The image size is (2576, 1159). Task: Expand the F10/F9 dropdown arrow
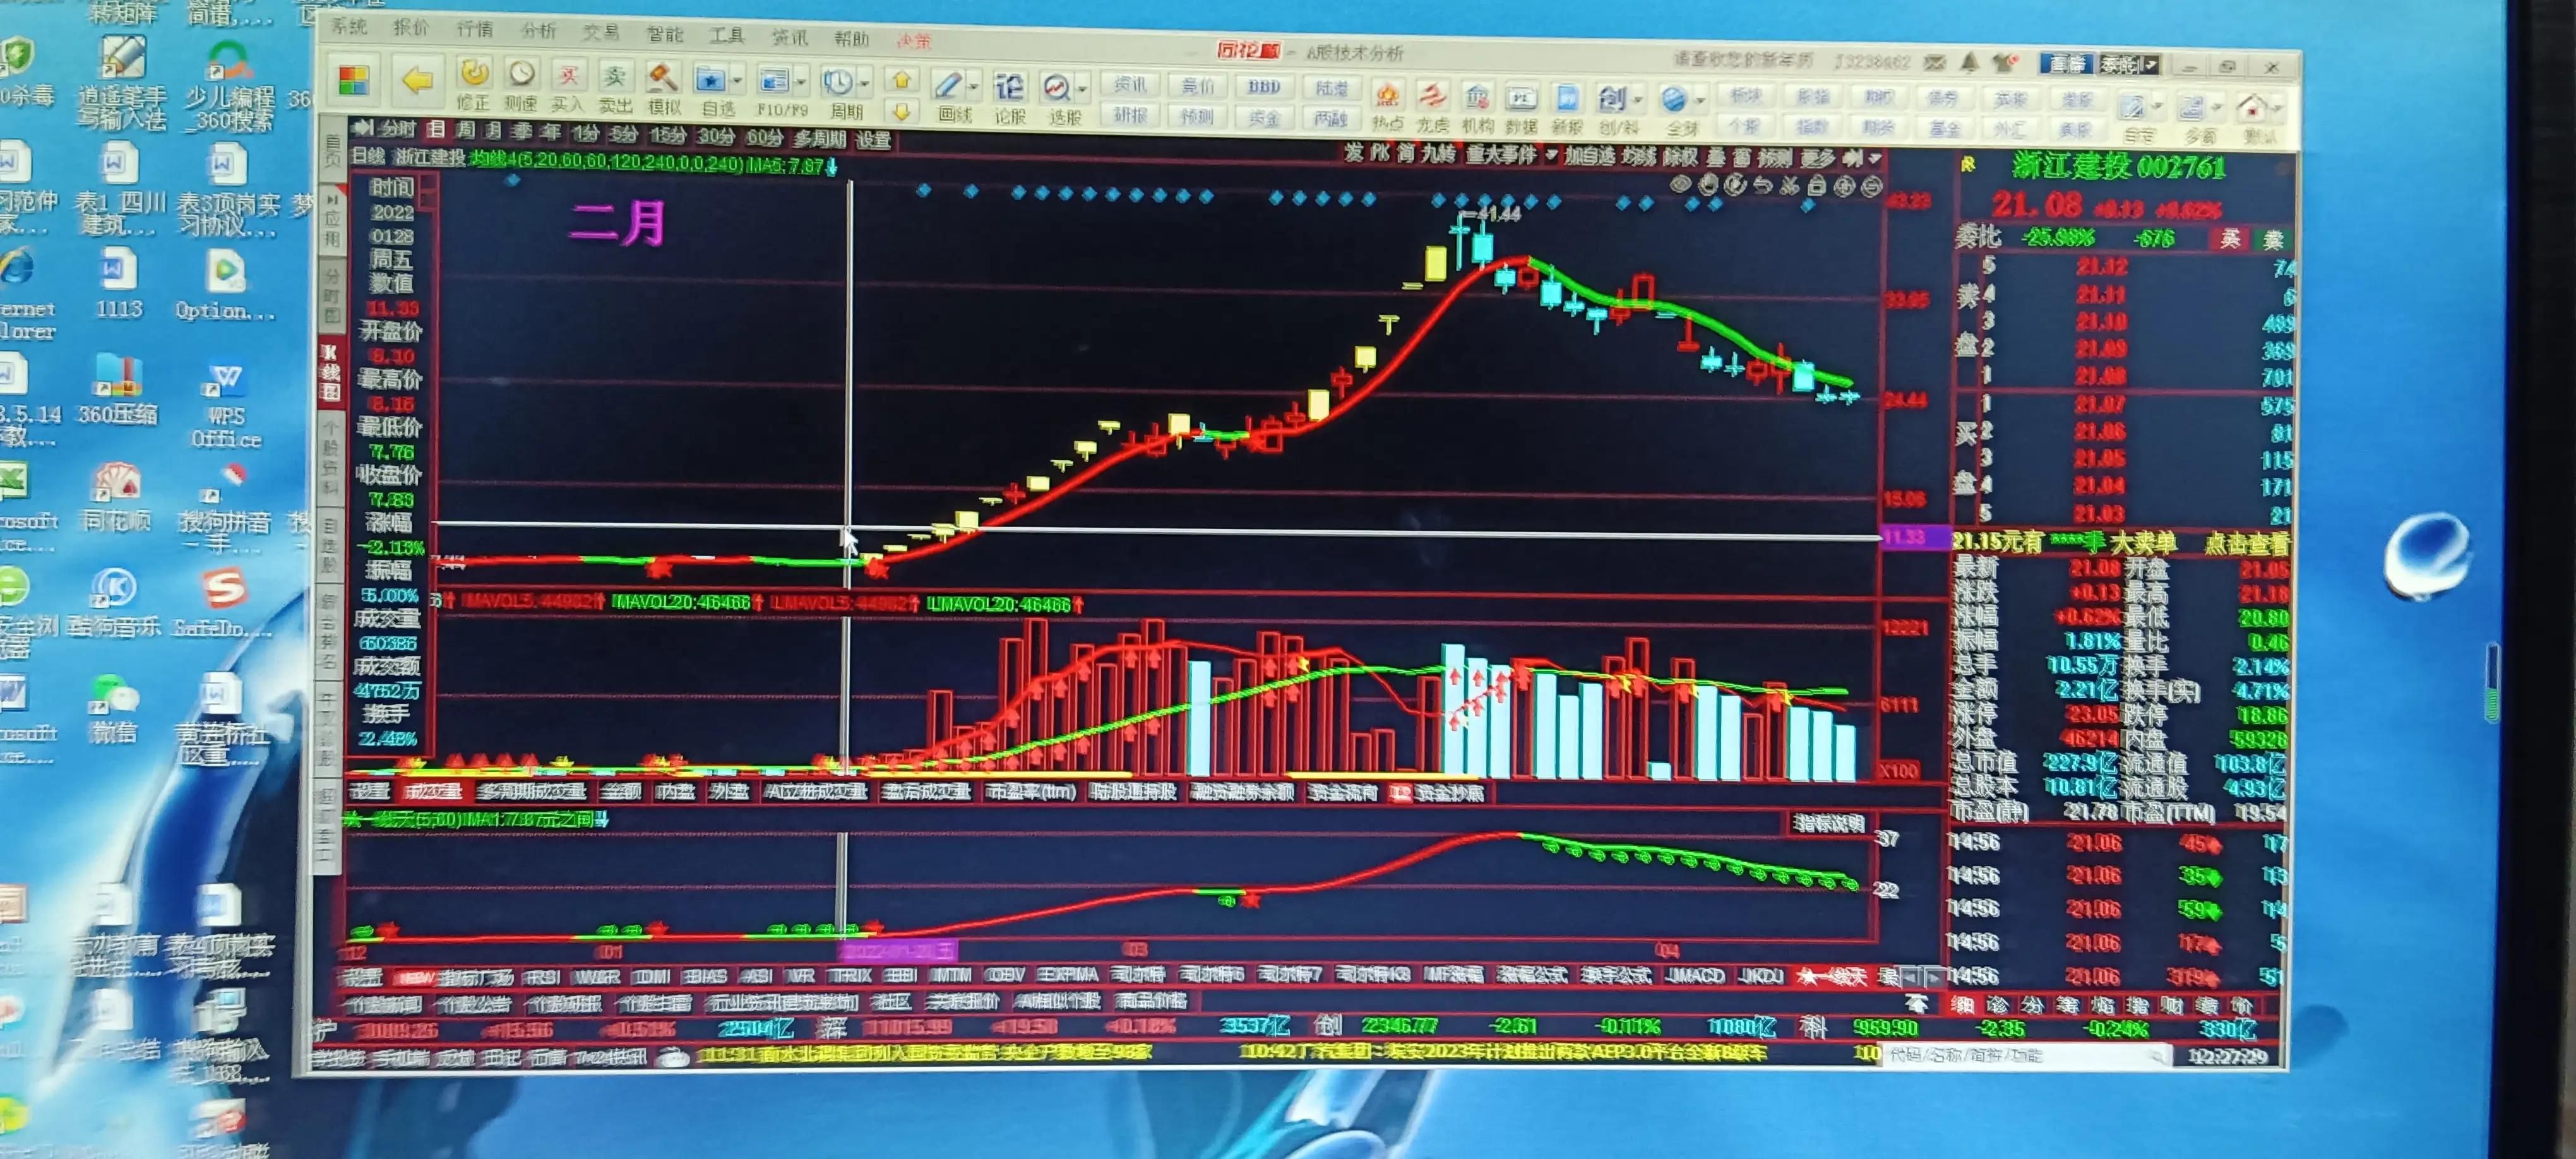(801, 82)
